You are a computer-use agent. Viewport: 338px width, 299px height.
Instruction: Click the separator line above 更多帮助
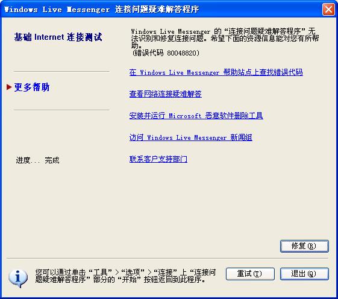pyautogui.click(x=61, y=71)
